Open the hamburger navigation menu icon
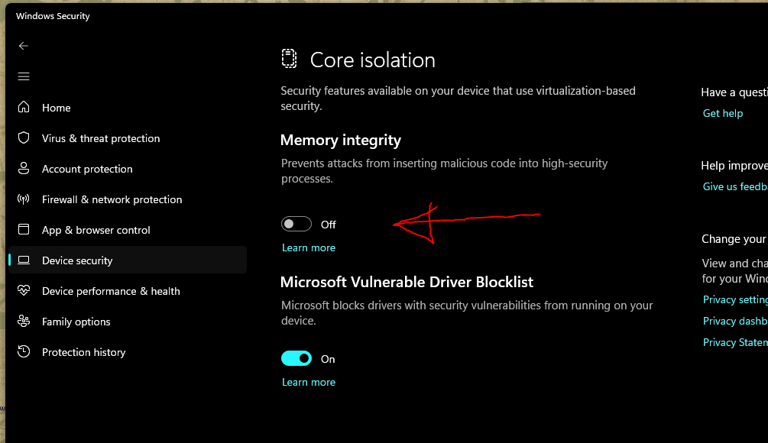 24,76
